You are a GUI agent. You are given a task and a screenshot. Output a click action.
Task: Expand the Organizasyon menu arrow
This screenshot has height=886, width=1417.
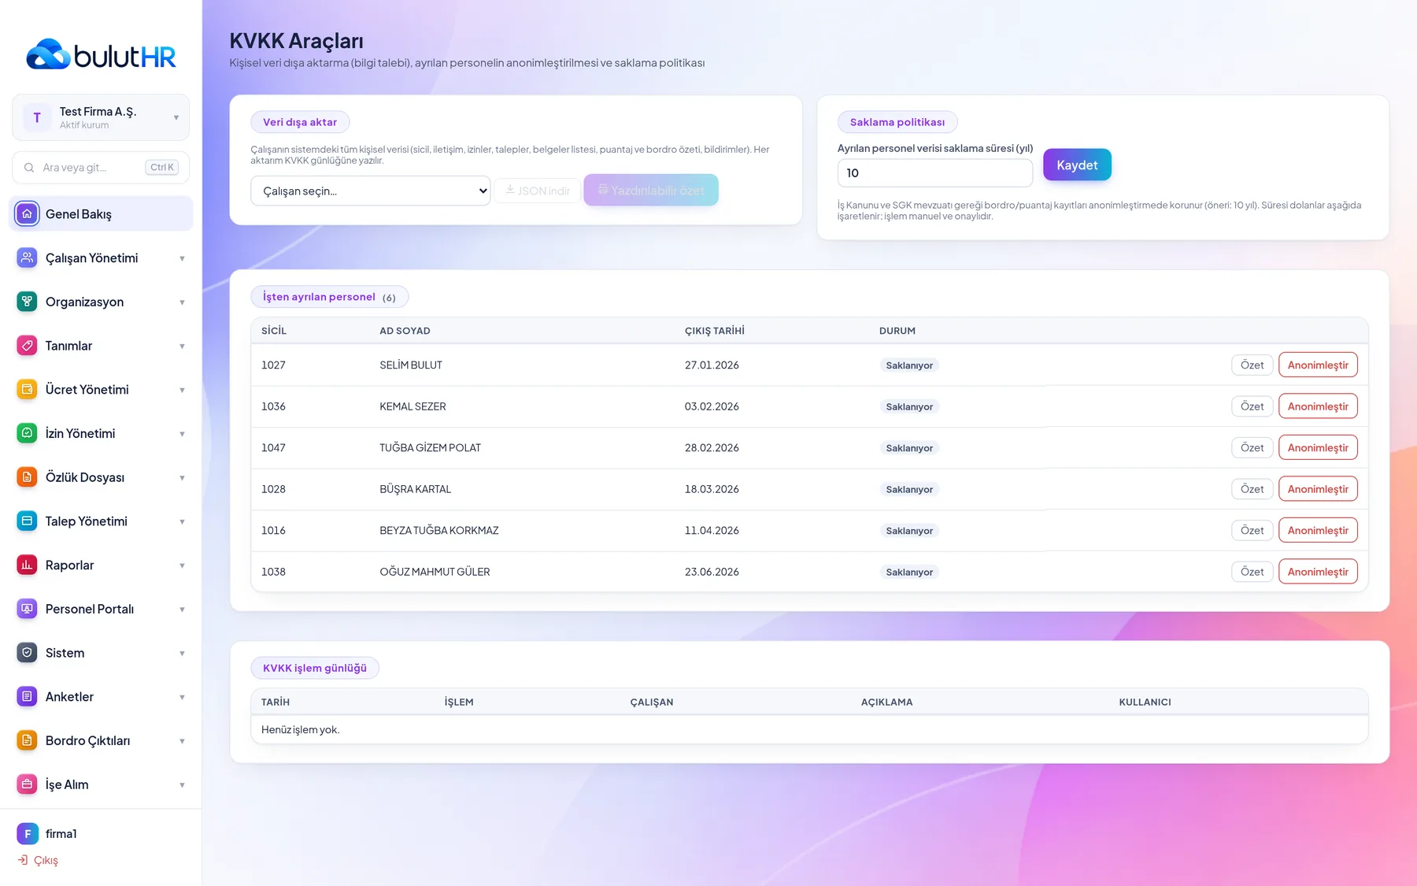pos(182,302)
